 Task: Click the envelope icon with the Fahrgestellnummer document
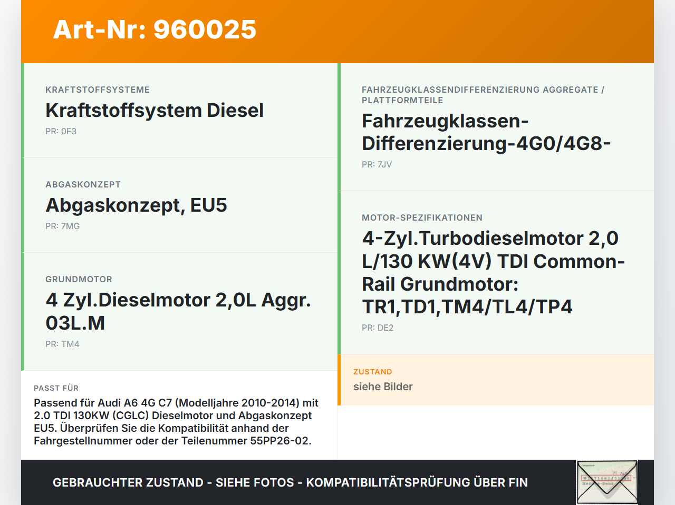pyautogui.click(x=606, y=482)
